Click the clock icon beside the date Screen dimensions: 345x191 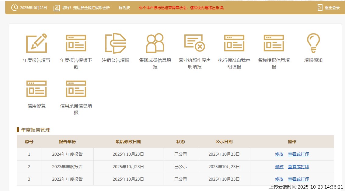coord(14,8)
